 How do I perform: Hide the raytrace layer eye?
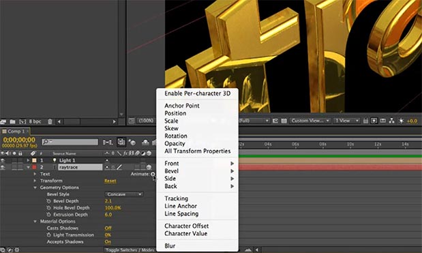[x=3, y=167]
